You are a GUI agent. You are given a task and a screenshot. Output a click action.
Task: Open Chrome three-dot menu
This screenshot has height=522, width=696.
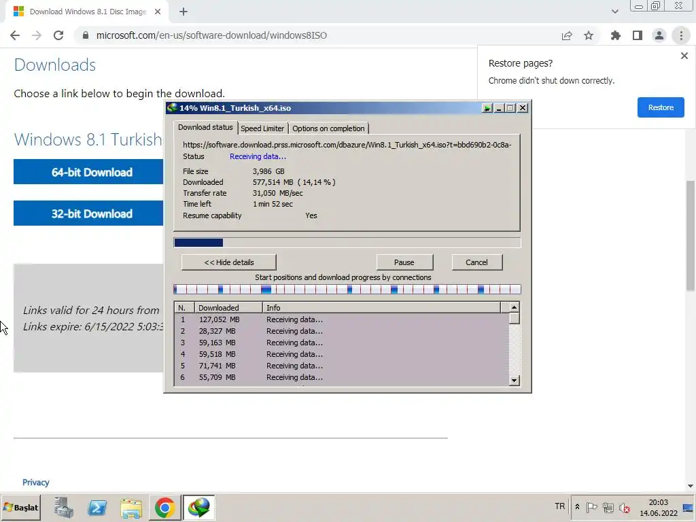pos(681,35)
